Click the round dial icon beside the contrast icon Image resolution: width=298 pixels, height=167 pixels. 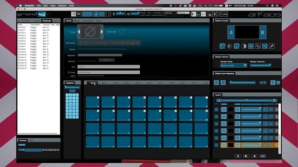pyautogui.click(x=237, y=46)
